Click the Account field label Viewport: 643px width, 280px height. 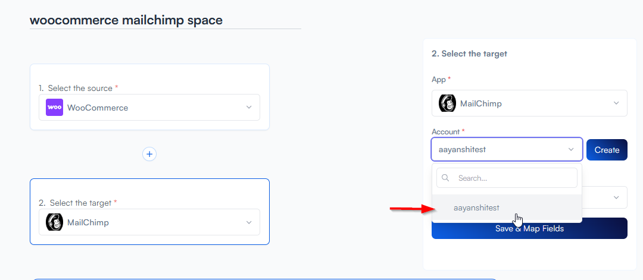tap(446, 131)
